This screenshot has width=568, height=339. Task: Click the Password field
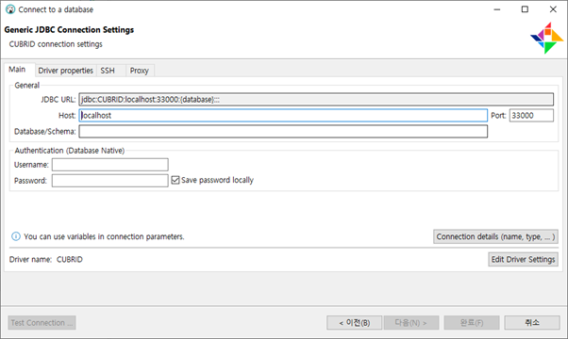pyautogui.click(x=109, y=181)
